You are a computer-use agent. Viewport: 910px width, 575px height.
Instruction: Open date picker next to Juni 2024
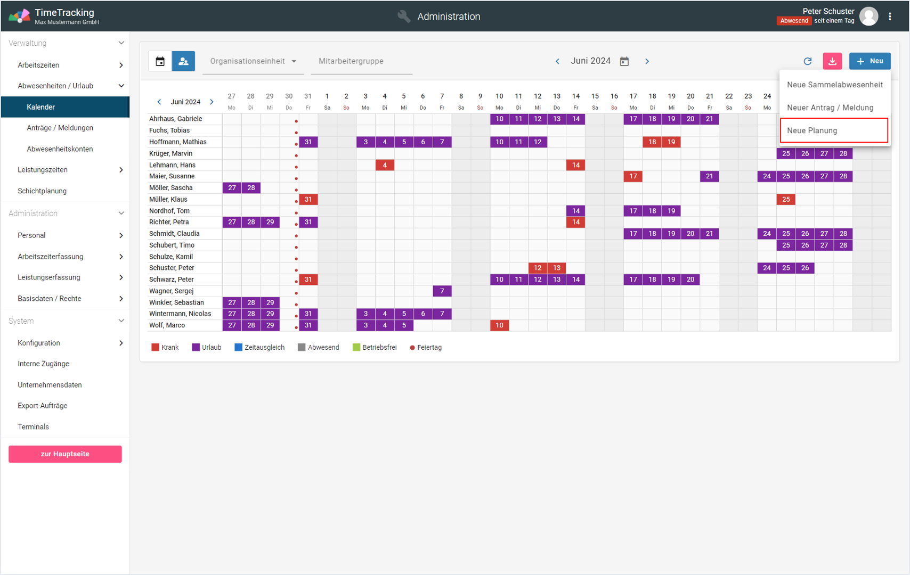click(x=624, y=61)
